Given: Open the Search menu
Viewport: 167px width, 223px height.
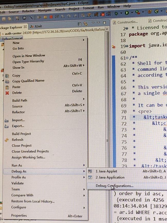Looking at the screenshot, I should pos(60,10).
